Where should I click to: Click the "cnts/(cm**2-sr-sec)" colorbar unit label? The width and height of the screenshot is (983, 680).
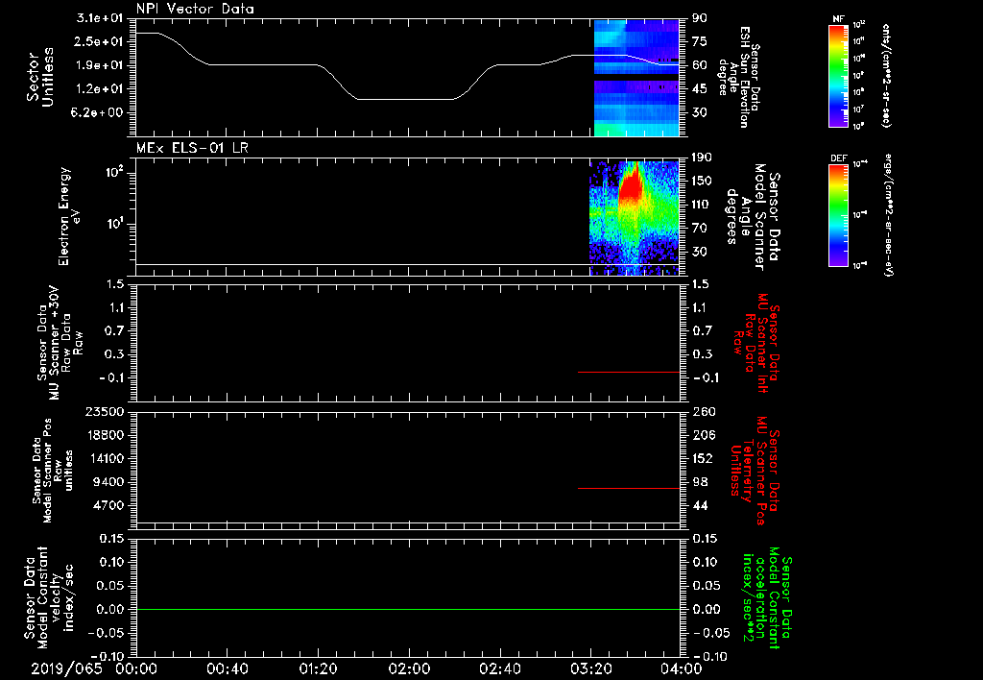pyautogui.click(x=886, y=76)
